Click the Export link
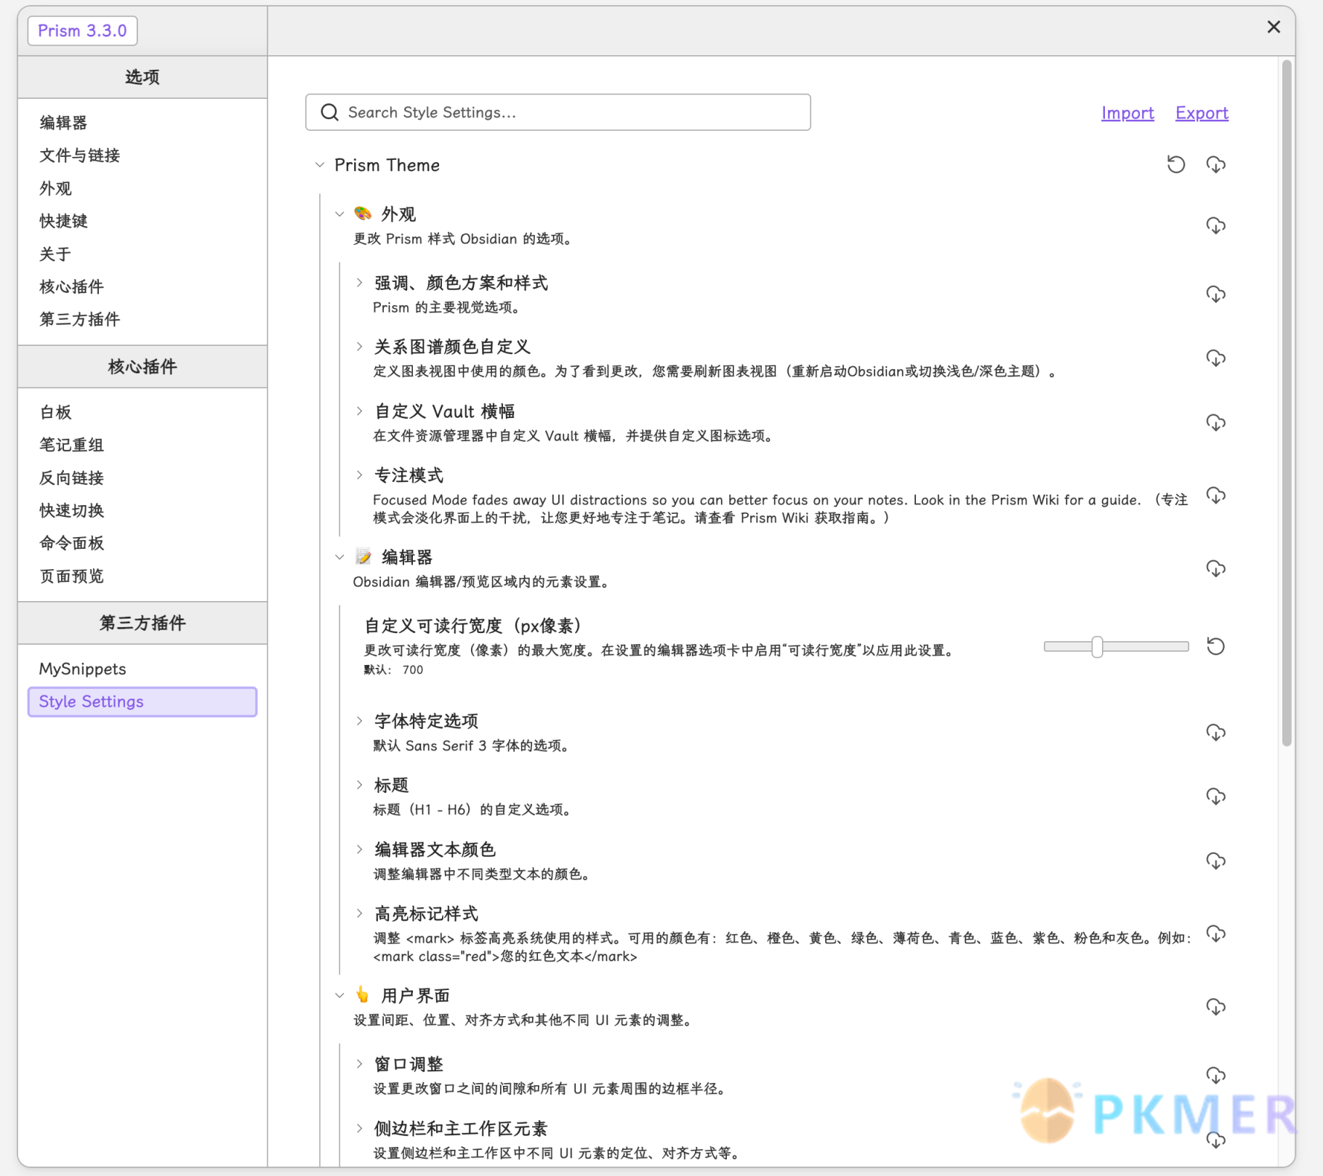 (1202, 113)
